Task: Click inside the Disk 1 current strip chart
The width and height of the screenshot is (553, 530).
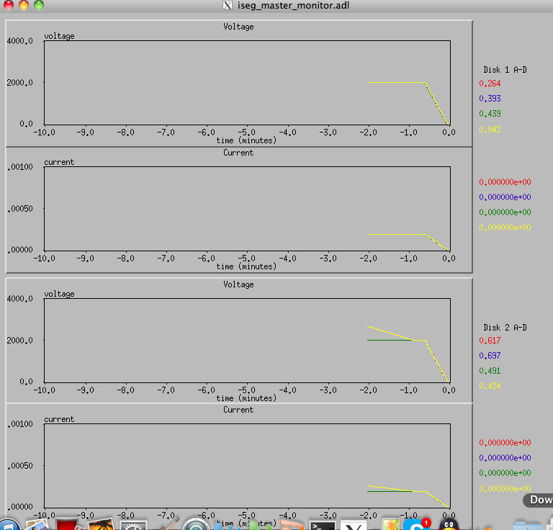Action: (247, 208)
